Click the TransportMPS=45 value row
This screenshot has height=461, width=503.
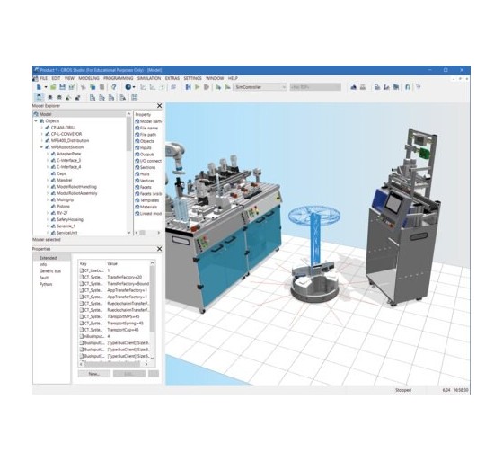click(x=123, y=316)
